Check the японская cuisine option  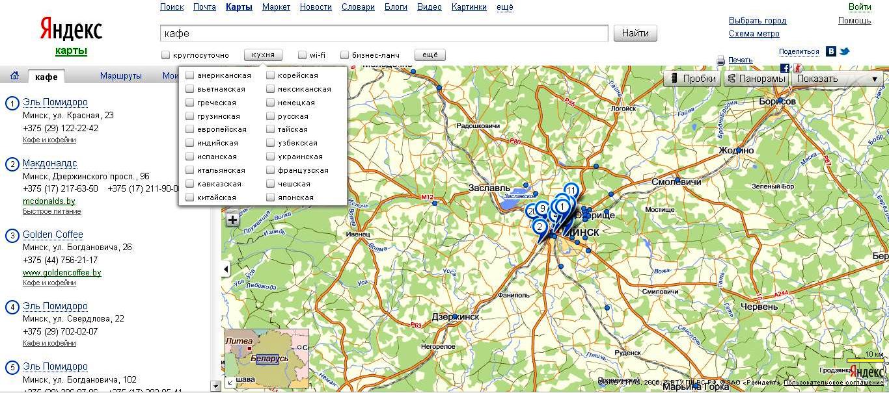click(x=271, y=197)
